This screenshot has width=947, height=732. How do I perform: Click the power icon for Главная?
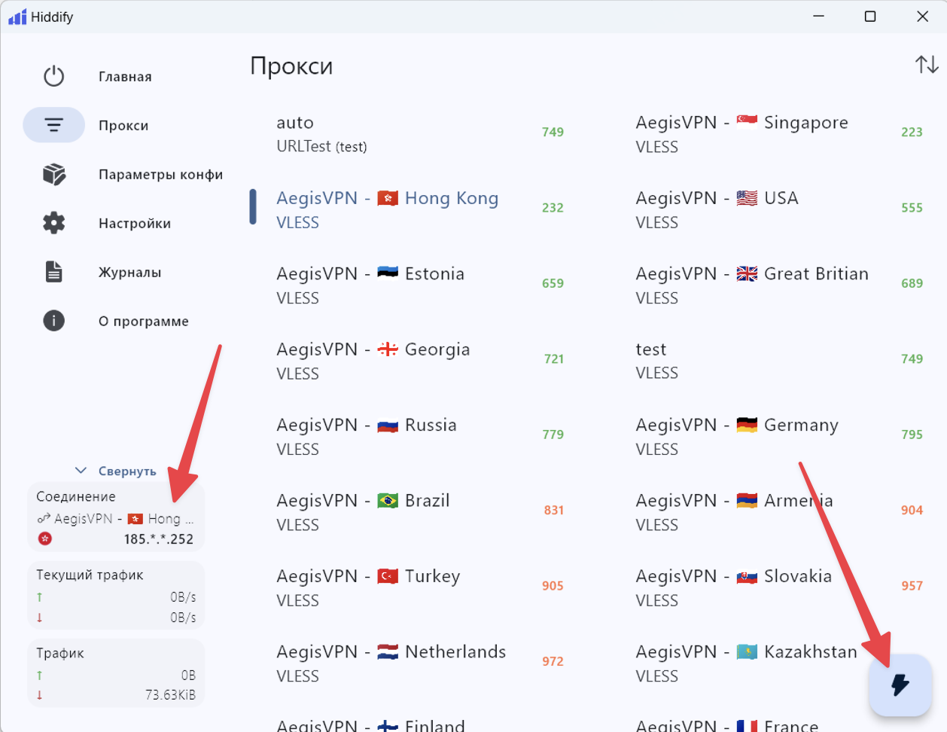54,76
